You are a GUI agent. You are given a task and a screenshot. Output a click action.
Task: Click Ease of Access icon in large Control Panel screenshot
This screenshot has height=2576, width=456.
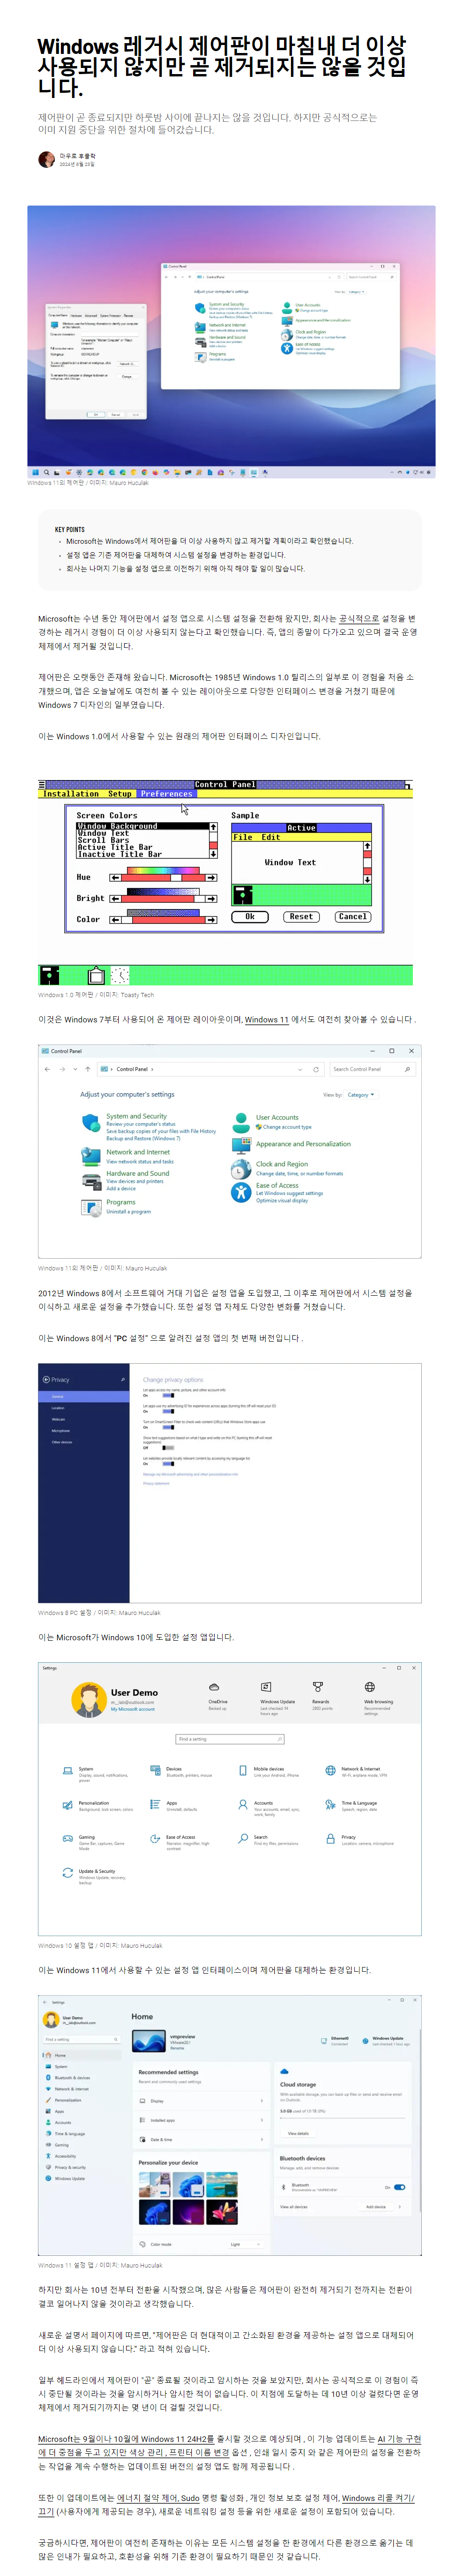click(x=241, y=1191)
